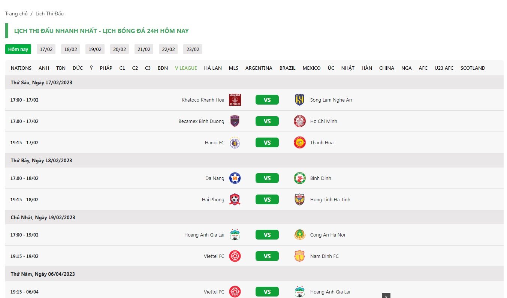Choose the 19/02 date filter
507x298 pixels.
click(95, 49)
